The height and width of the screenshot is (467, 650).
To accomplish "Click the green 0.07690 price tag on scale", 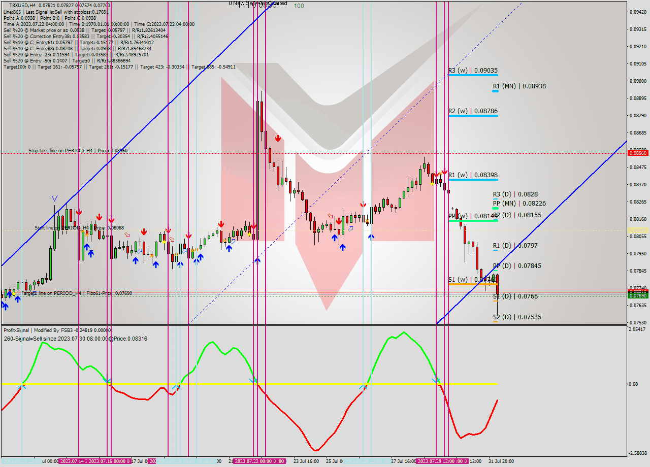I will click(638, 295).
